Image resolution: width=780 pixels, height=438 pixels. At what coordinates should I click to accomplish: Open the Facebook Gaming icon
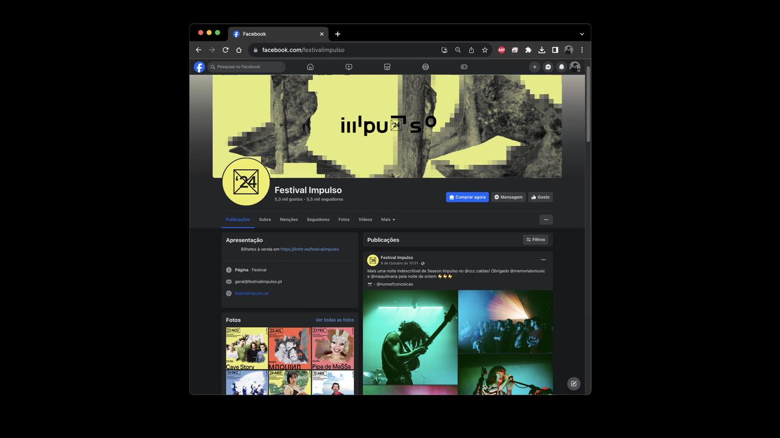click(464, 67)
